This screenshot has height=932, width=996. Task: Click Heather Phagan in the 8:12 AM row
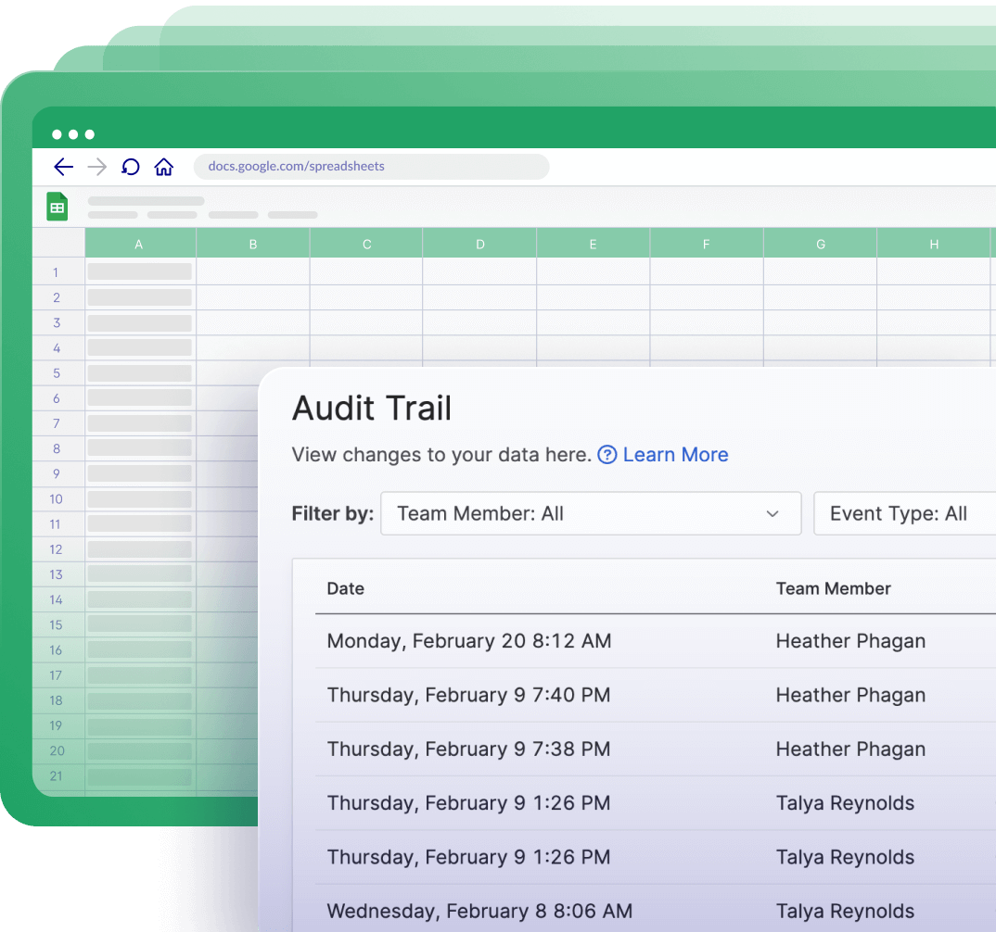pos(850,641)
